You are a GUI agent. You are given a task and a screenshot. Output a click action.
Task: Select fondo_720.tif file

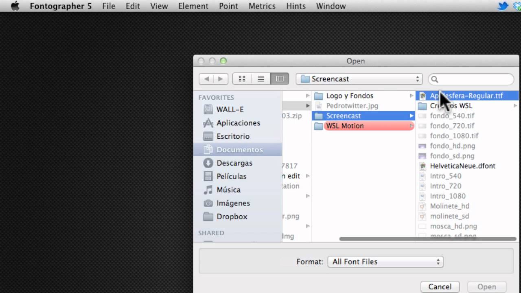[x=466, y=126]
